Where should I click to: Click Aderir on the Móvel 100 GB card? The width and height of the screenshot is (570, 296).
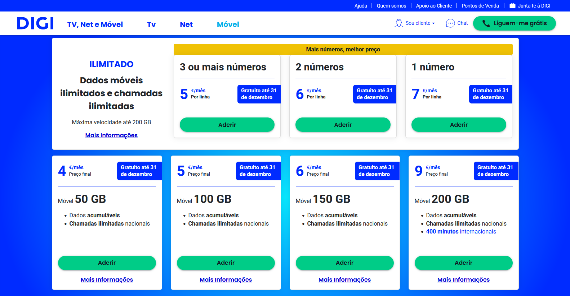coord(226,263)
